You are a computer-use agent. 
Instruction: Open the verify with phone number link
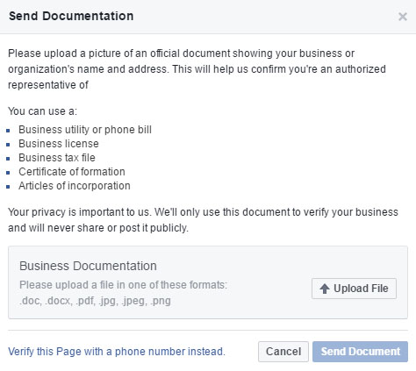117,352
